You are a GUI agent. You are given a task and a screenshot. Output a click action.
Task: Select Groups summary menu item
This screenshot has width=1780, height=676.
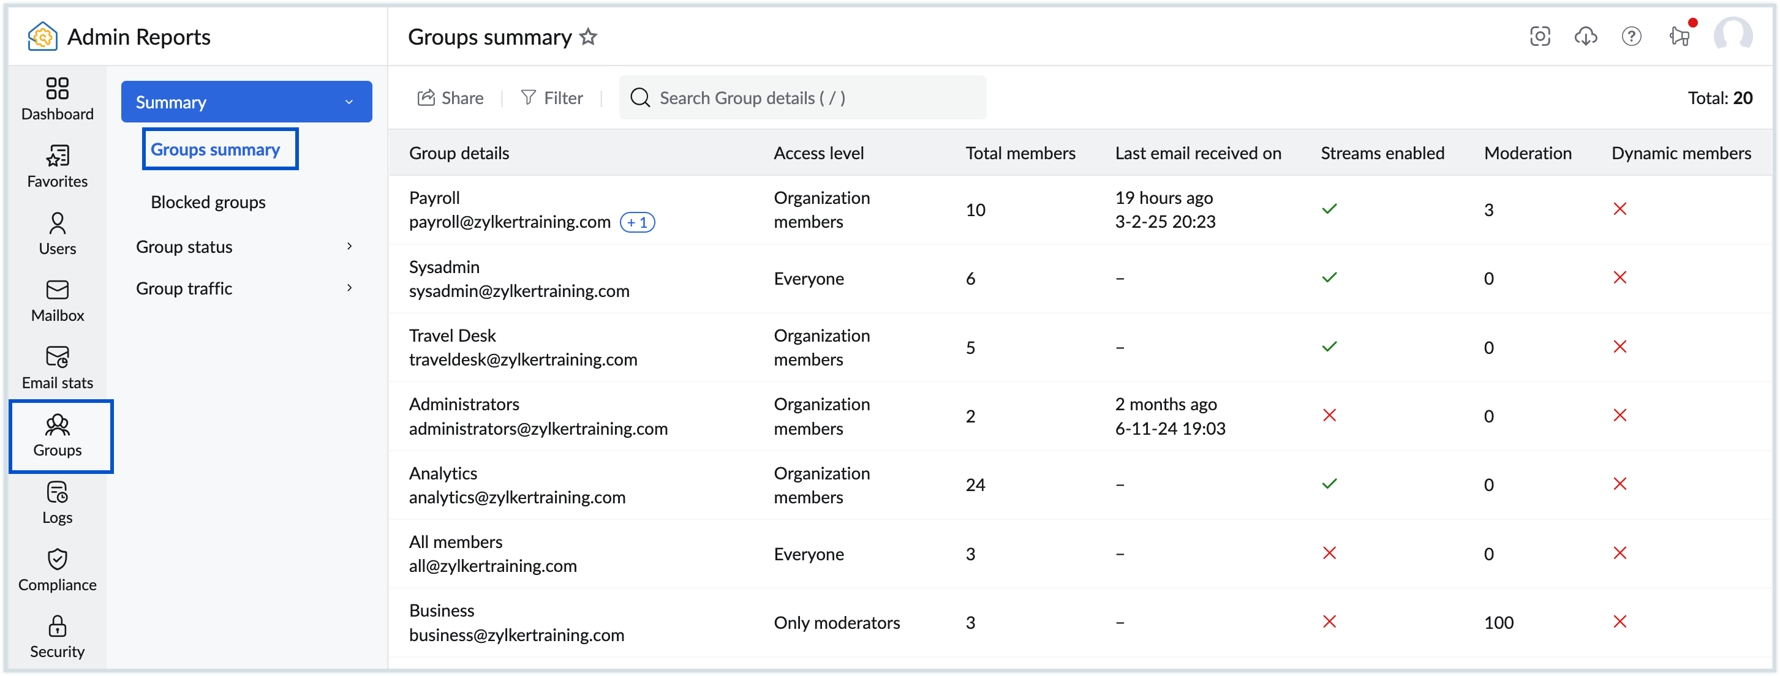coord(216,150)
